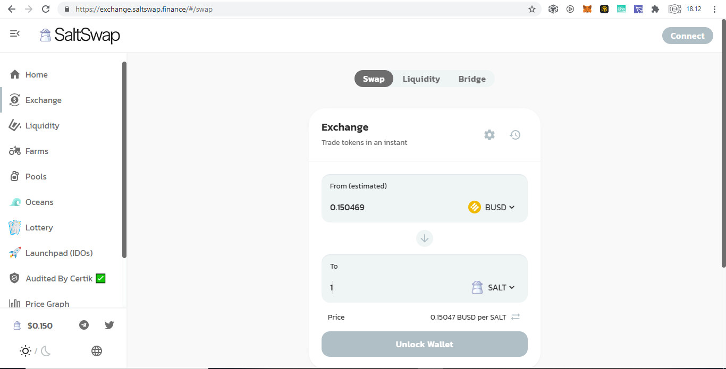Select the Swap tab
This screenshot has width=726, height=369.
pos(374,79)
